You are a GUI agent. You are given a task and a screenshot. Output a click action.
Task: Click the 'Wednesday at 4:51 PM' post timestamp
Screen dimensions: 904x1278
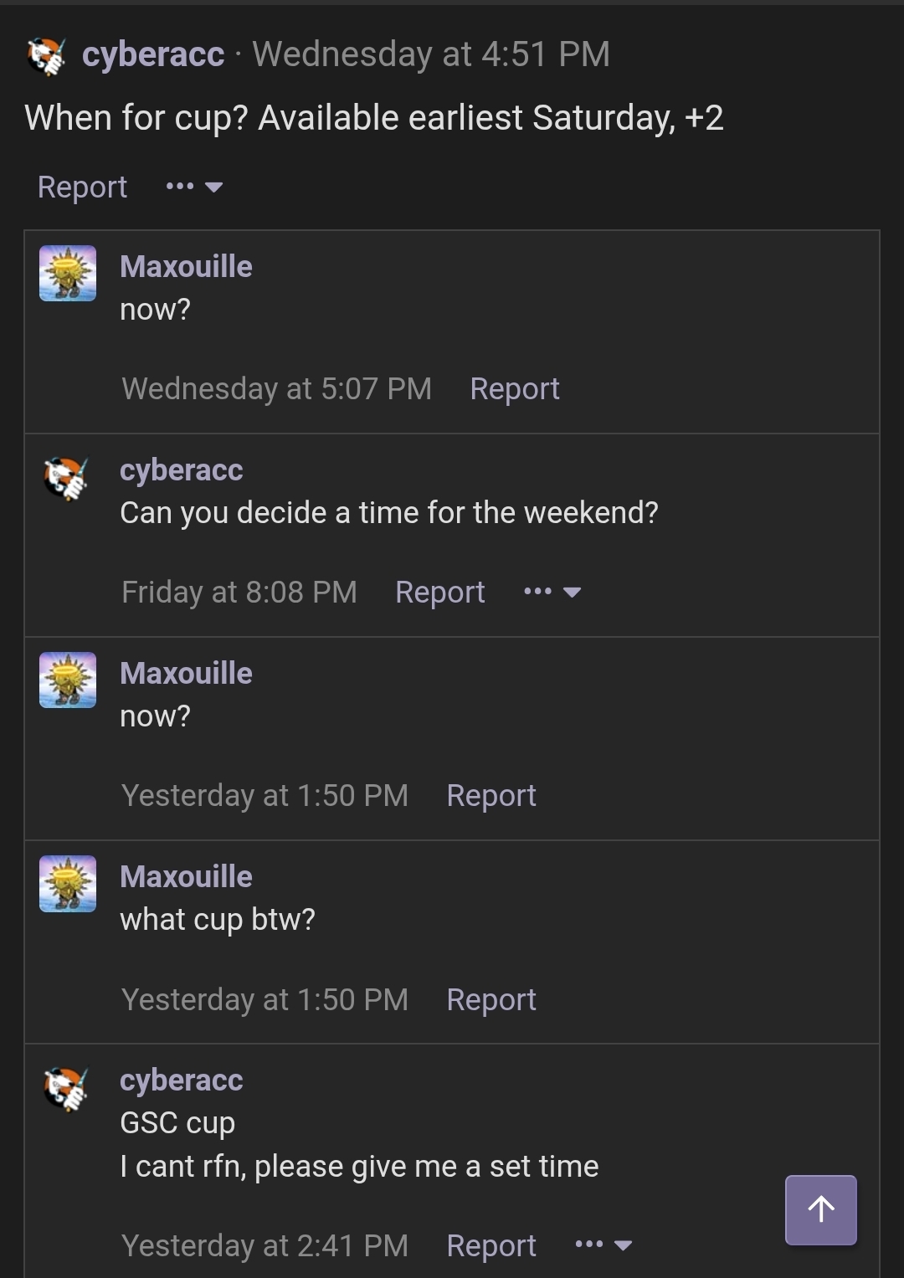point(431,55)
